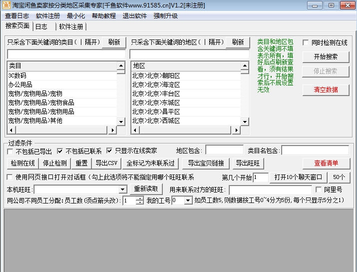Toggle 不包括已导出 checkbox
The height and width of the screenshot is (272, 357).
10,151
